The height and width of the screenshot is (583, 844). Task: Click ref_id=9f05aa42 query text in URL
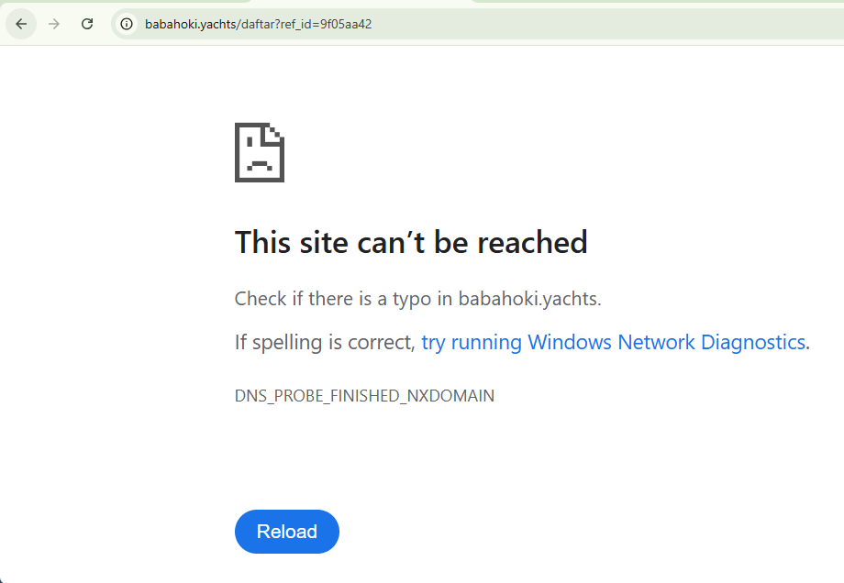click(327, 24)
